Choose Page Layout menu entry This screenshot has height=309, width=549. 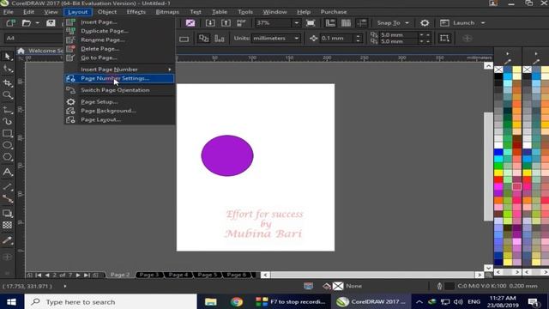click(x=119, y=120)
